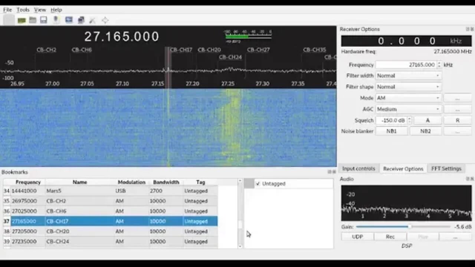Open AGC options '...' button

pyautogui.click(x=458, y=109)
